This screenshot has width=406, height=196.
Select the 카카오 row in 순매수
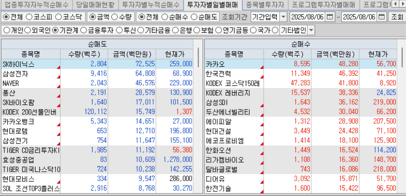[301, 64]
